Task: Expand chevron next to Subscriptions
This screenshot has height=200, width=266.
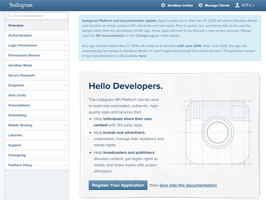Action: pyautogui.click(x=64, y=105)
